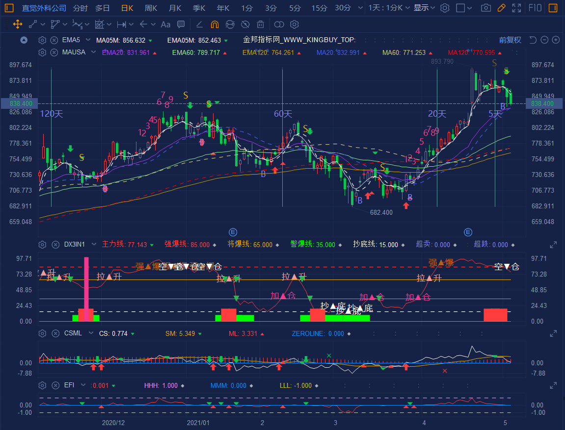Toggle the right sidebar panel icon
This screenshot has width=565, height=430.
[x=553, y=8]
